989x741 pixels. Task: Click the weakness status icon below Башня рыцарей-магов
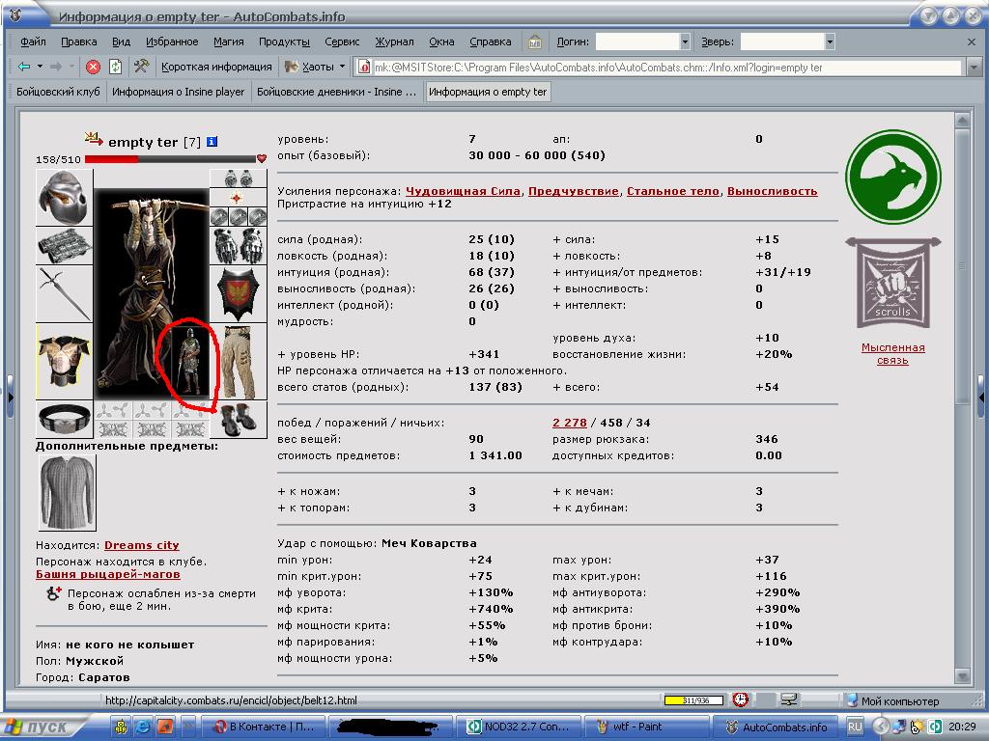point(54,593)
